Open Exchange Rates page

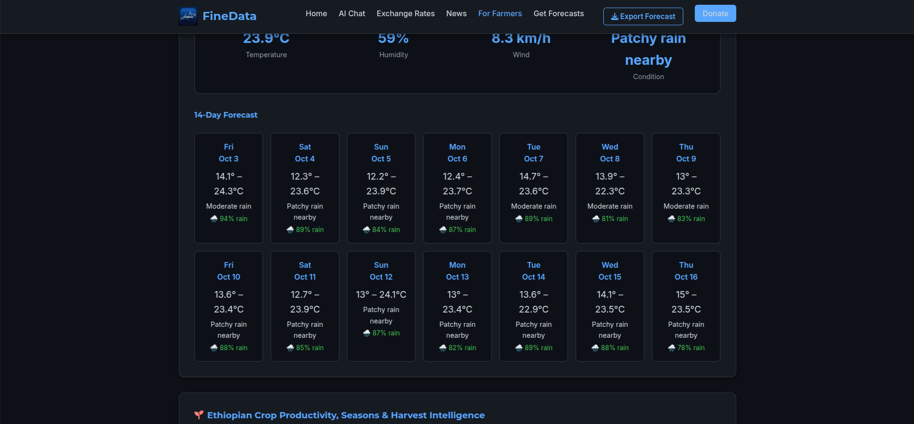(406, 14)
